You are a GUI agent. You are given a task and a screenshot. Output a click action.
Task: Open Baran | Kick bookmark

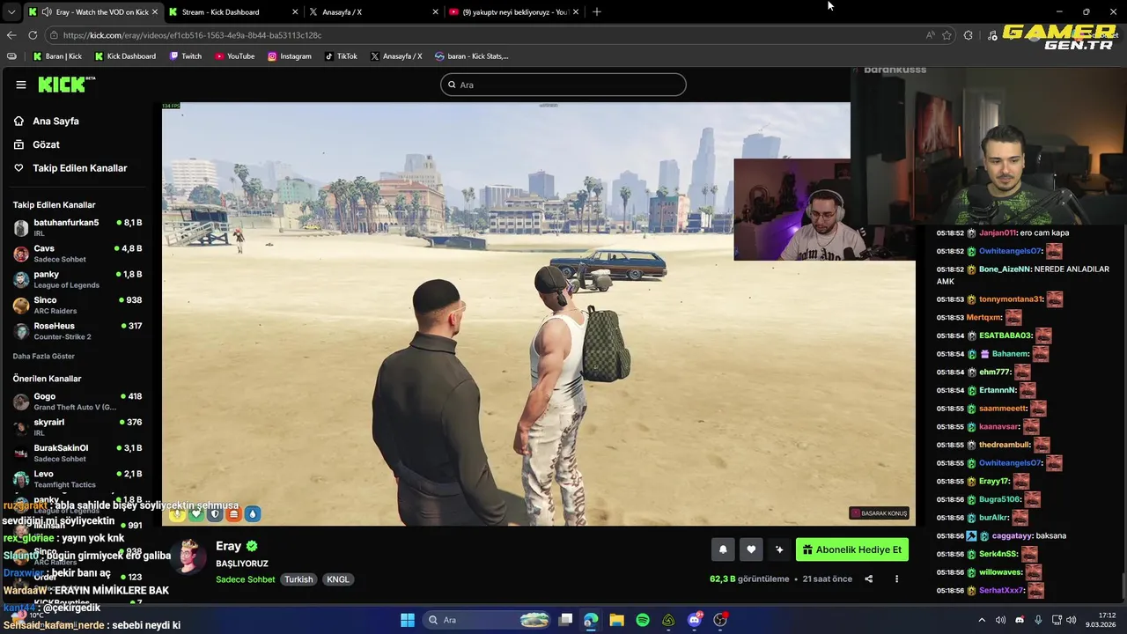click(x=57, y=56)
